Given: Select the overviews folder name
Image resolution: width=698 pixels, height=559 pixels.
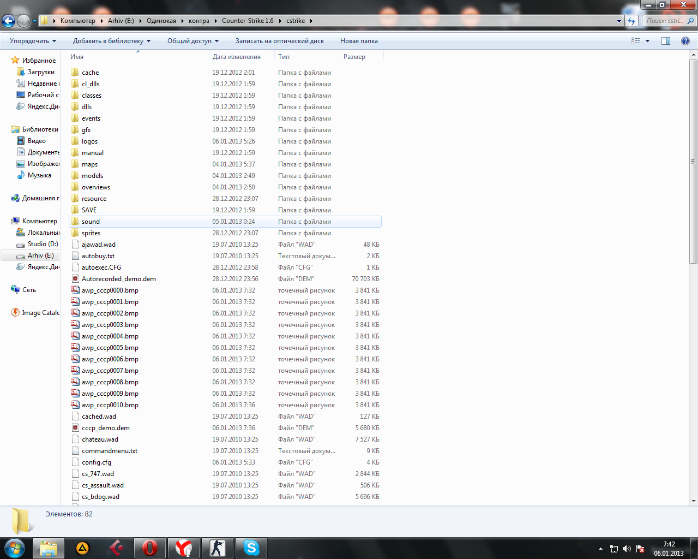Looking at the screenshot, I should click(x=96, y=187).
